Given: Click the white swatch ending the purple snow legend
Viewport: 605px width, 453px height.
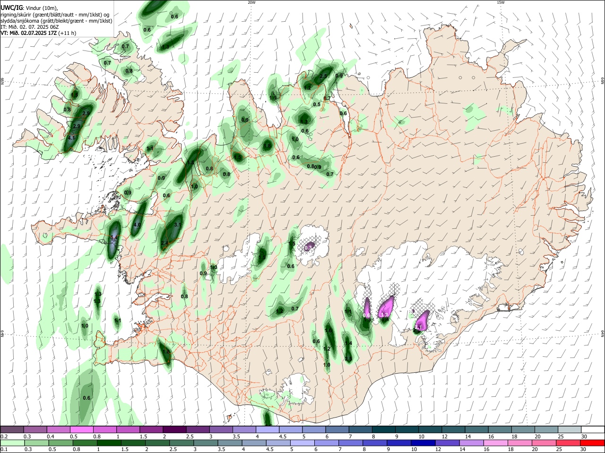Looking at the screenshot, I should point(593,429).
